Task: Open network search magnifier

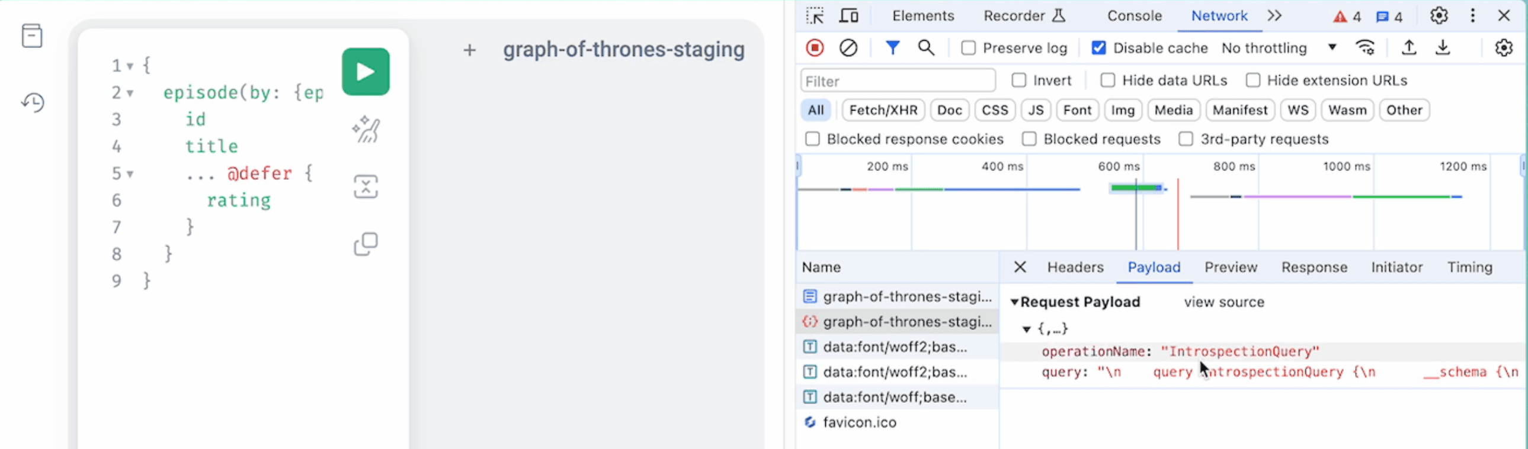Action: pos(926,48)
